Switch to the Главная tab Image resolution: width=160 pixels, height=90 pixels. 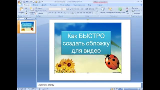(x=27, y=5)
